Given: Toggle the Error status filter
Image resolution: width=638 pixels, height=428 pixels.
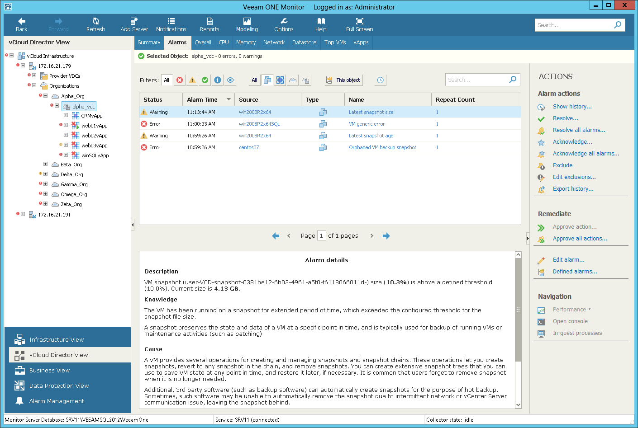Looking at the screenshot, I should click(180, 80).
